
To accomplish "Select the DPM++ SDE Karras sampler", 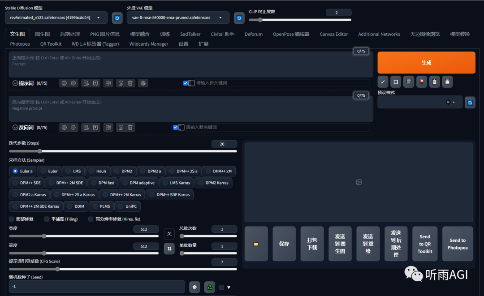I will tap(169, 194).
